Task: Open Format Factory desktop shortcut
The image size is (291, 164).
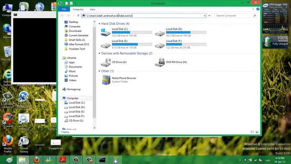Action: point(24,144)
